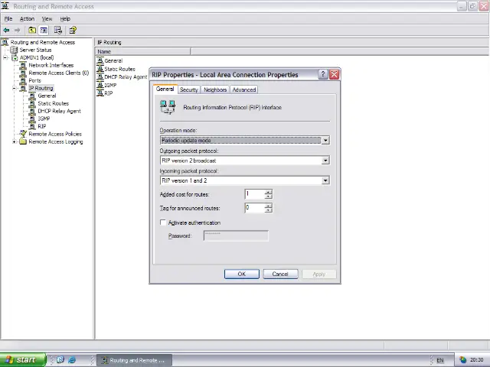This screenshot has height=367, width=490.
Task: Increase the Added cost for routes value
Action: click(x=268, y=192)
